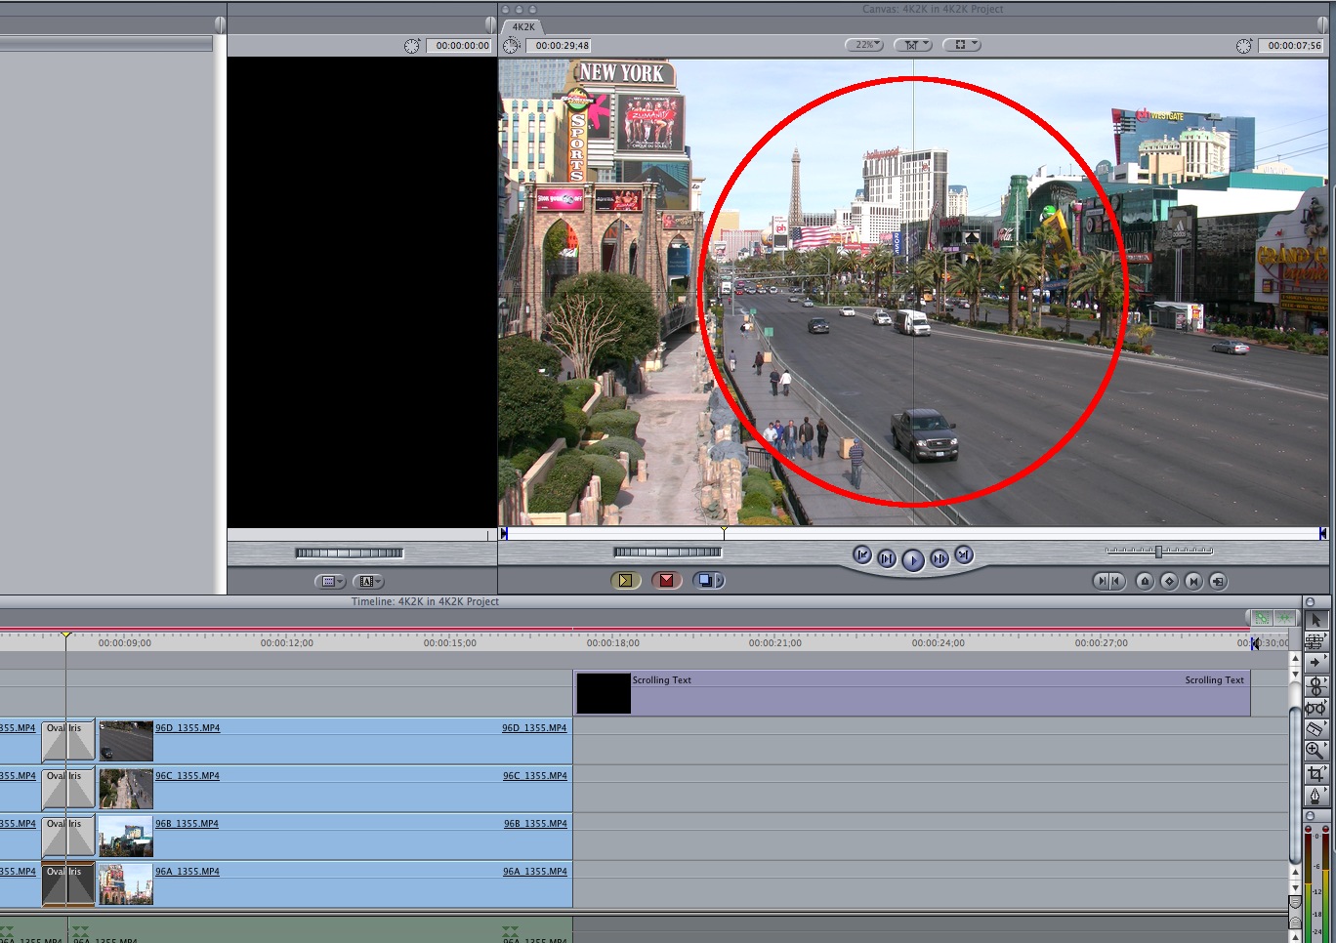
Task: Choose the Crop tool in tool palette
Action: (1315, 773)
